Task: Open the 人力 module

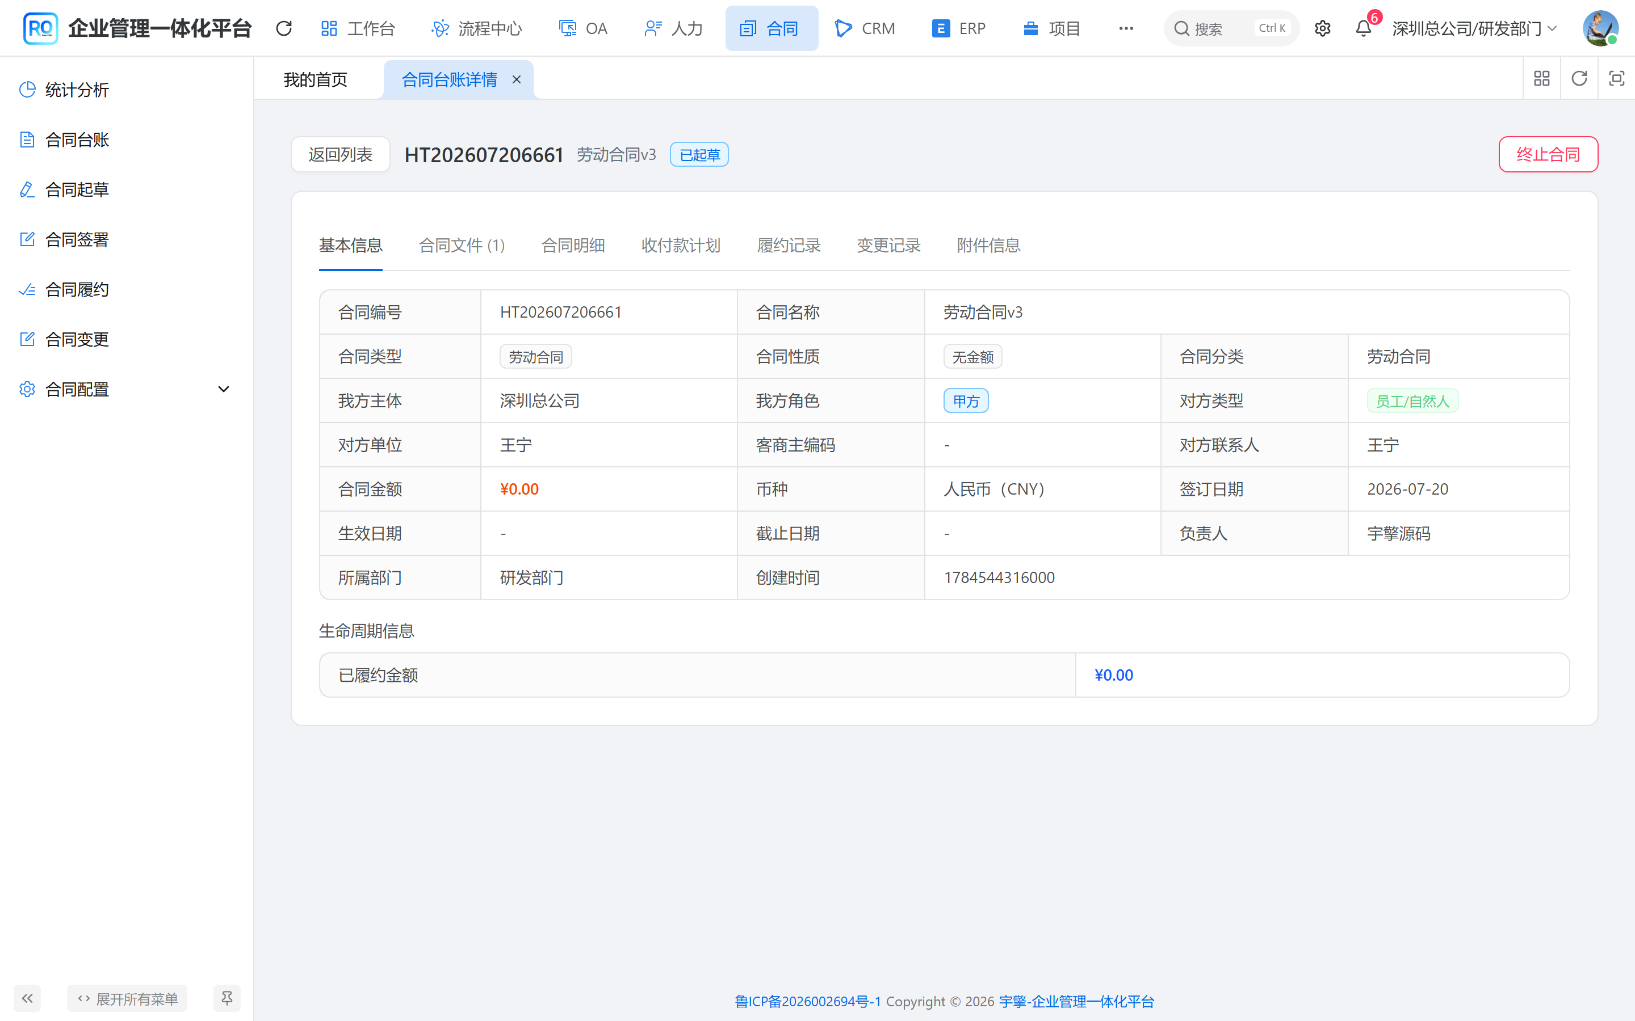Action: 674,28
